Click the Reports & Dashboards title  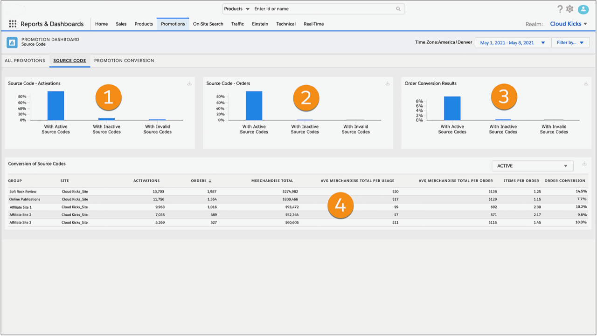click(x=52, y=24)
